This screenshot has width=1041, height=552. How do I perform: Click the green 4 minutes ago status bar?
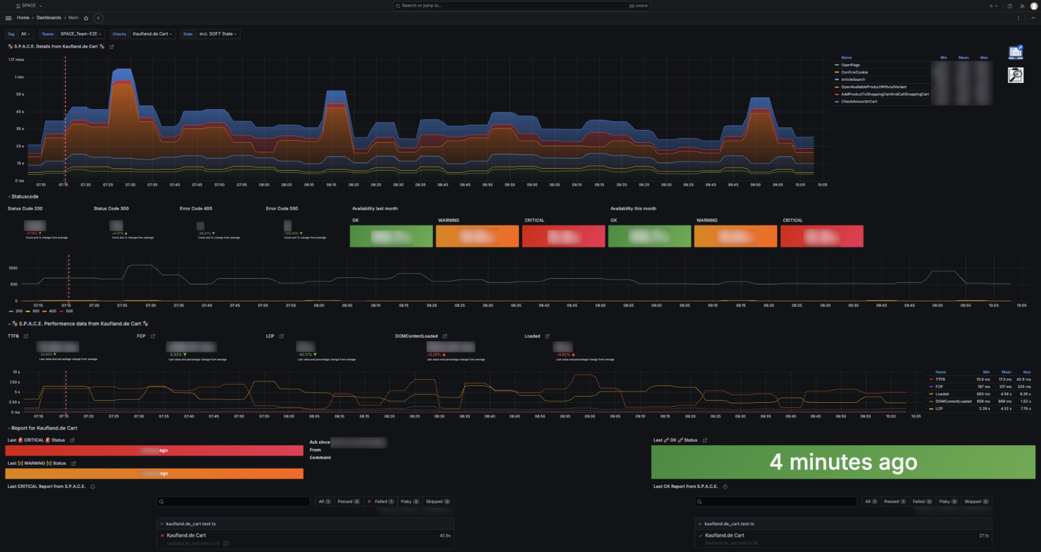point(844,462)
